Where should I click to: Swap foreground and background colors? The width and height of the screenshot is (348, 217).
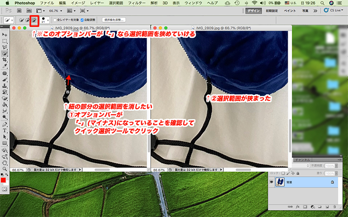(6, 175)
